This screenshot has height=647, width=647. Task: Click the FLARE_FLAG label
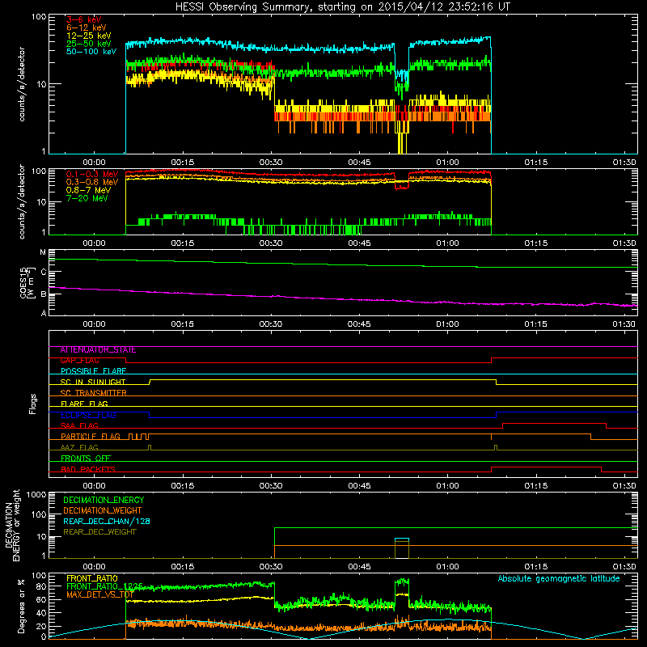click(x=84, y=404)
